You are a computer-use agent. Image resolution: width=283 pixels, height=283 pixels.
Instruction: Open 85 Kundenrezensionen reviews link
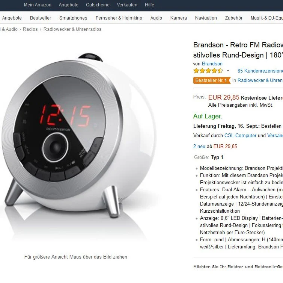(x=260, y=71)
